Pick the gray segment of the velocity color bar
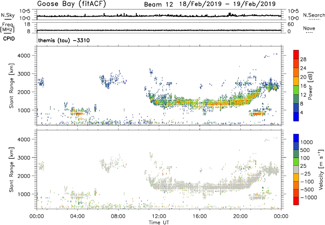The width and height of the screenshot is (325, 225). pos(296,169)
